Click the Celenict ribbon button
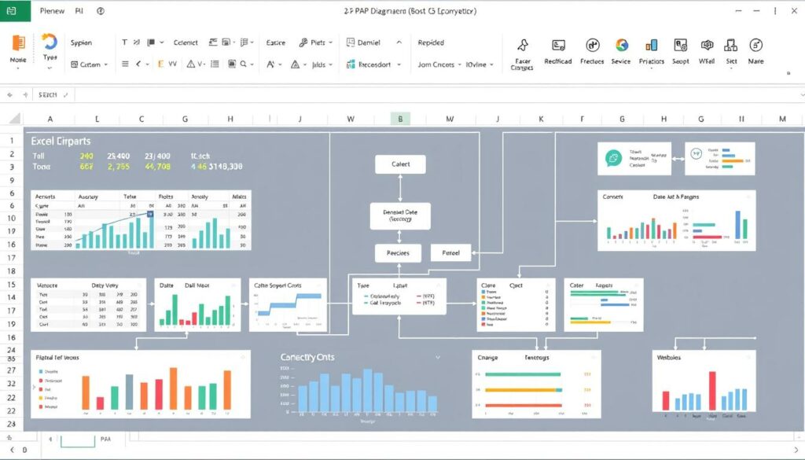The width and height of the screenshot is (805, 460). (186, 42)
